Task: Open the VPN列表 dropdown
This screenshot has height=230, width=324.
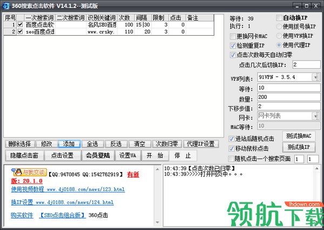Action: pyautogui.click(x=315, y=77)
